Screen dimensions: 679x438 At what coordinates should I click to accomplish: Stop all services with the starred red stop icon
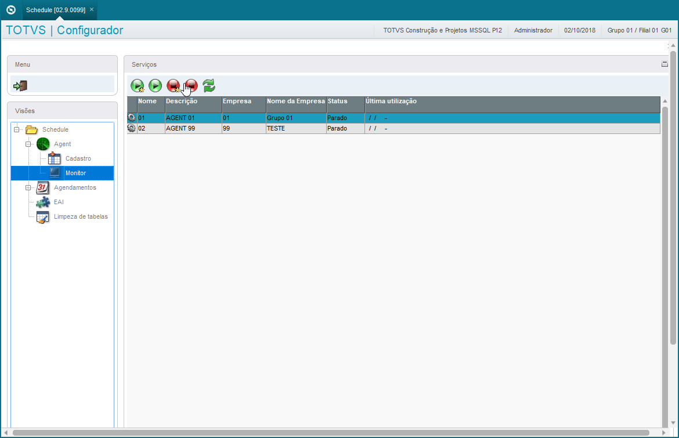click(173, 86)
